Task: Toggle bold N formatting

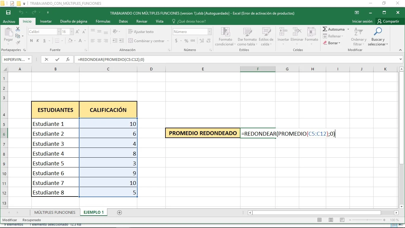Action: click(x=31, y=41)
